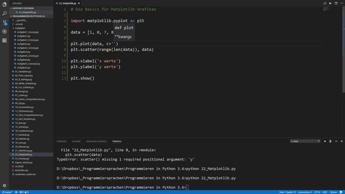Click the master branch indicator in status bar
345x194 pixels.
click(7, 192)
